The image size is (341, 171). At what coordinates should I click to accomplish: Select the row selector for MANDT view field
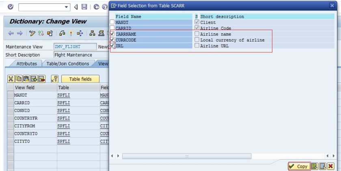(11, 95)
